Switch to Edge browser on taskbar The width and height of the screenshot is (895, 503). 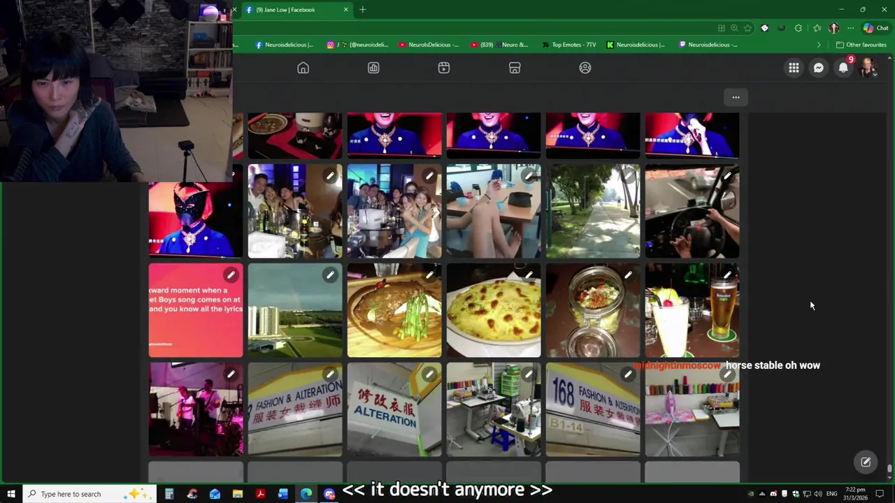(x=306, y=494)
